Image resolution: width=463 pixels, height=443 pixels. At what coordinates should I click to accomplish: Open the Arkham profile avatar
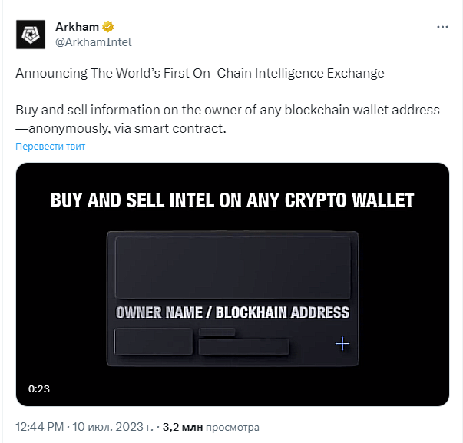[31, 35]
